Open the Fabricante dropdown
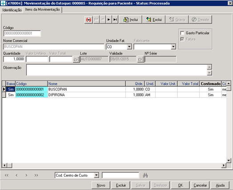Viewport: 233px width, 190px height. point(173,47)
